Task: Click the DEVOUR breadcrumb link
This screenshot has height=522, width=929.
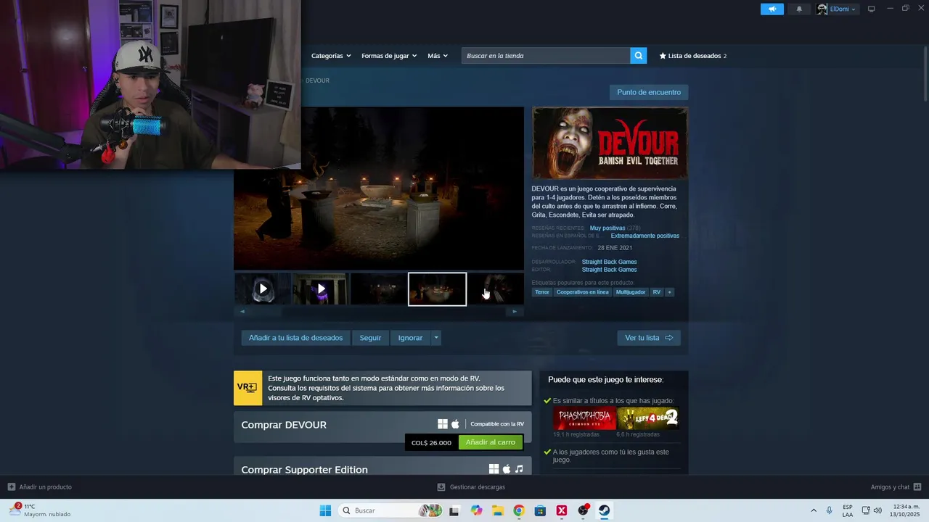Action: [x=317, y=80]
